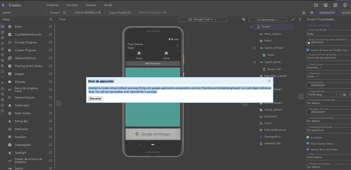This screenshot has width=351, height=170.
Task: Open the Componentes dropdown
Action: pyautogui.click(x=267, y=20)
